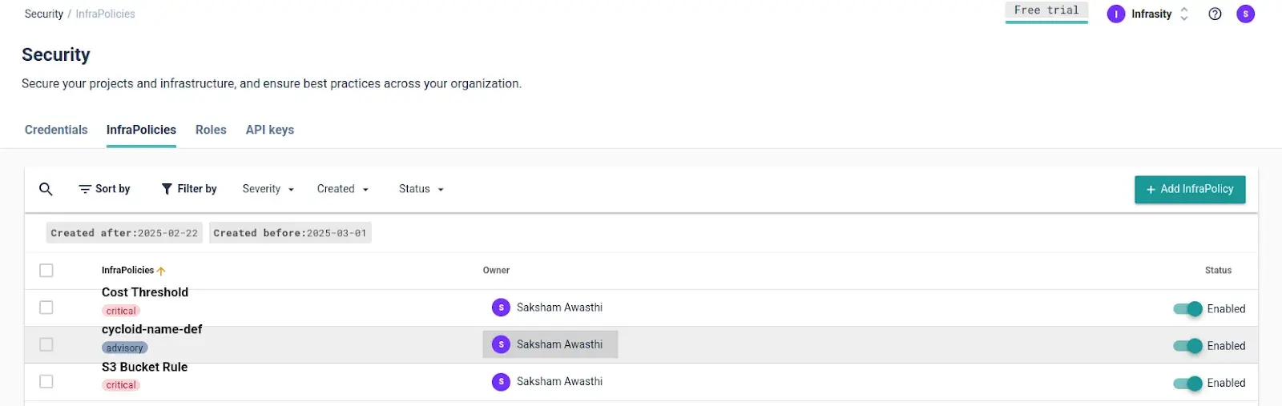Click InfraPolicies column sort arrow

(161, 271)
